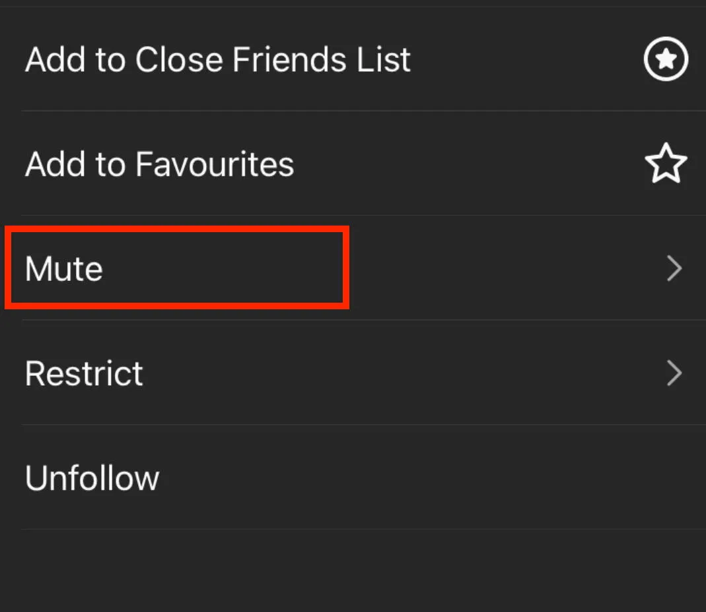Click the arrow icon beside Mute
The image size is (706, 612).
click(674, 269)
